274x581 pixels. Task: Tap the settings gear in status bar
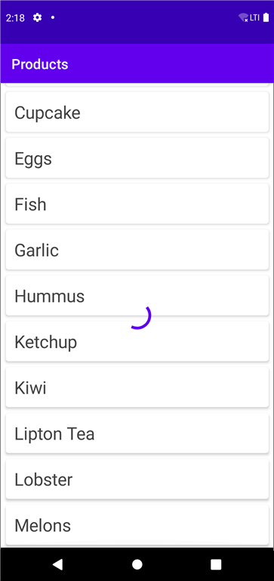click(x=37, y=17)
